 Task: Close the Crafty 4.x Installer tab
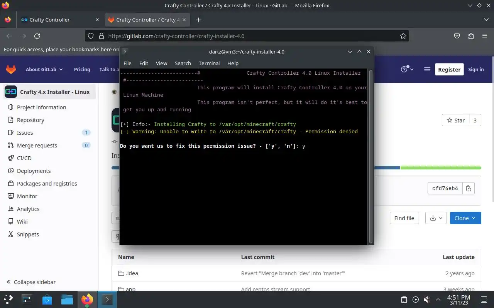[184, 20]
